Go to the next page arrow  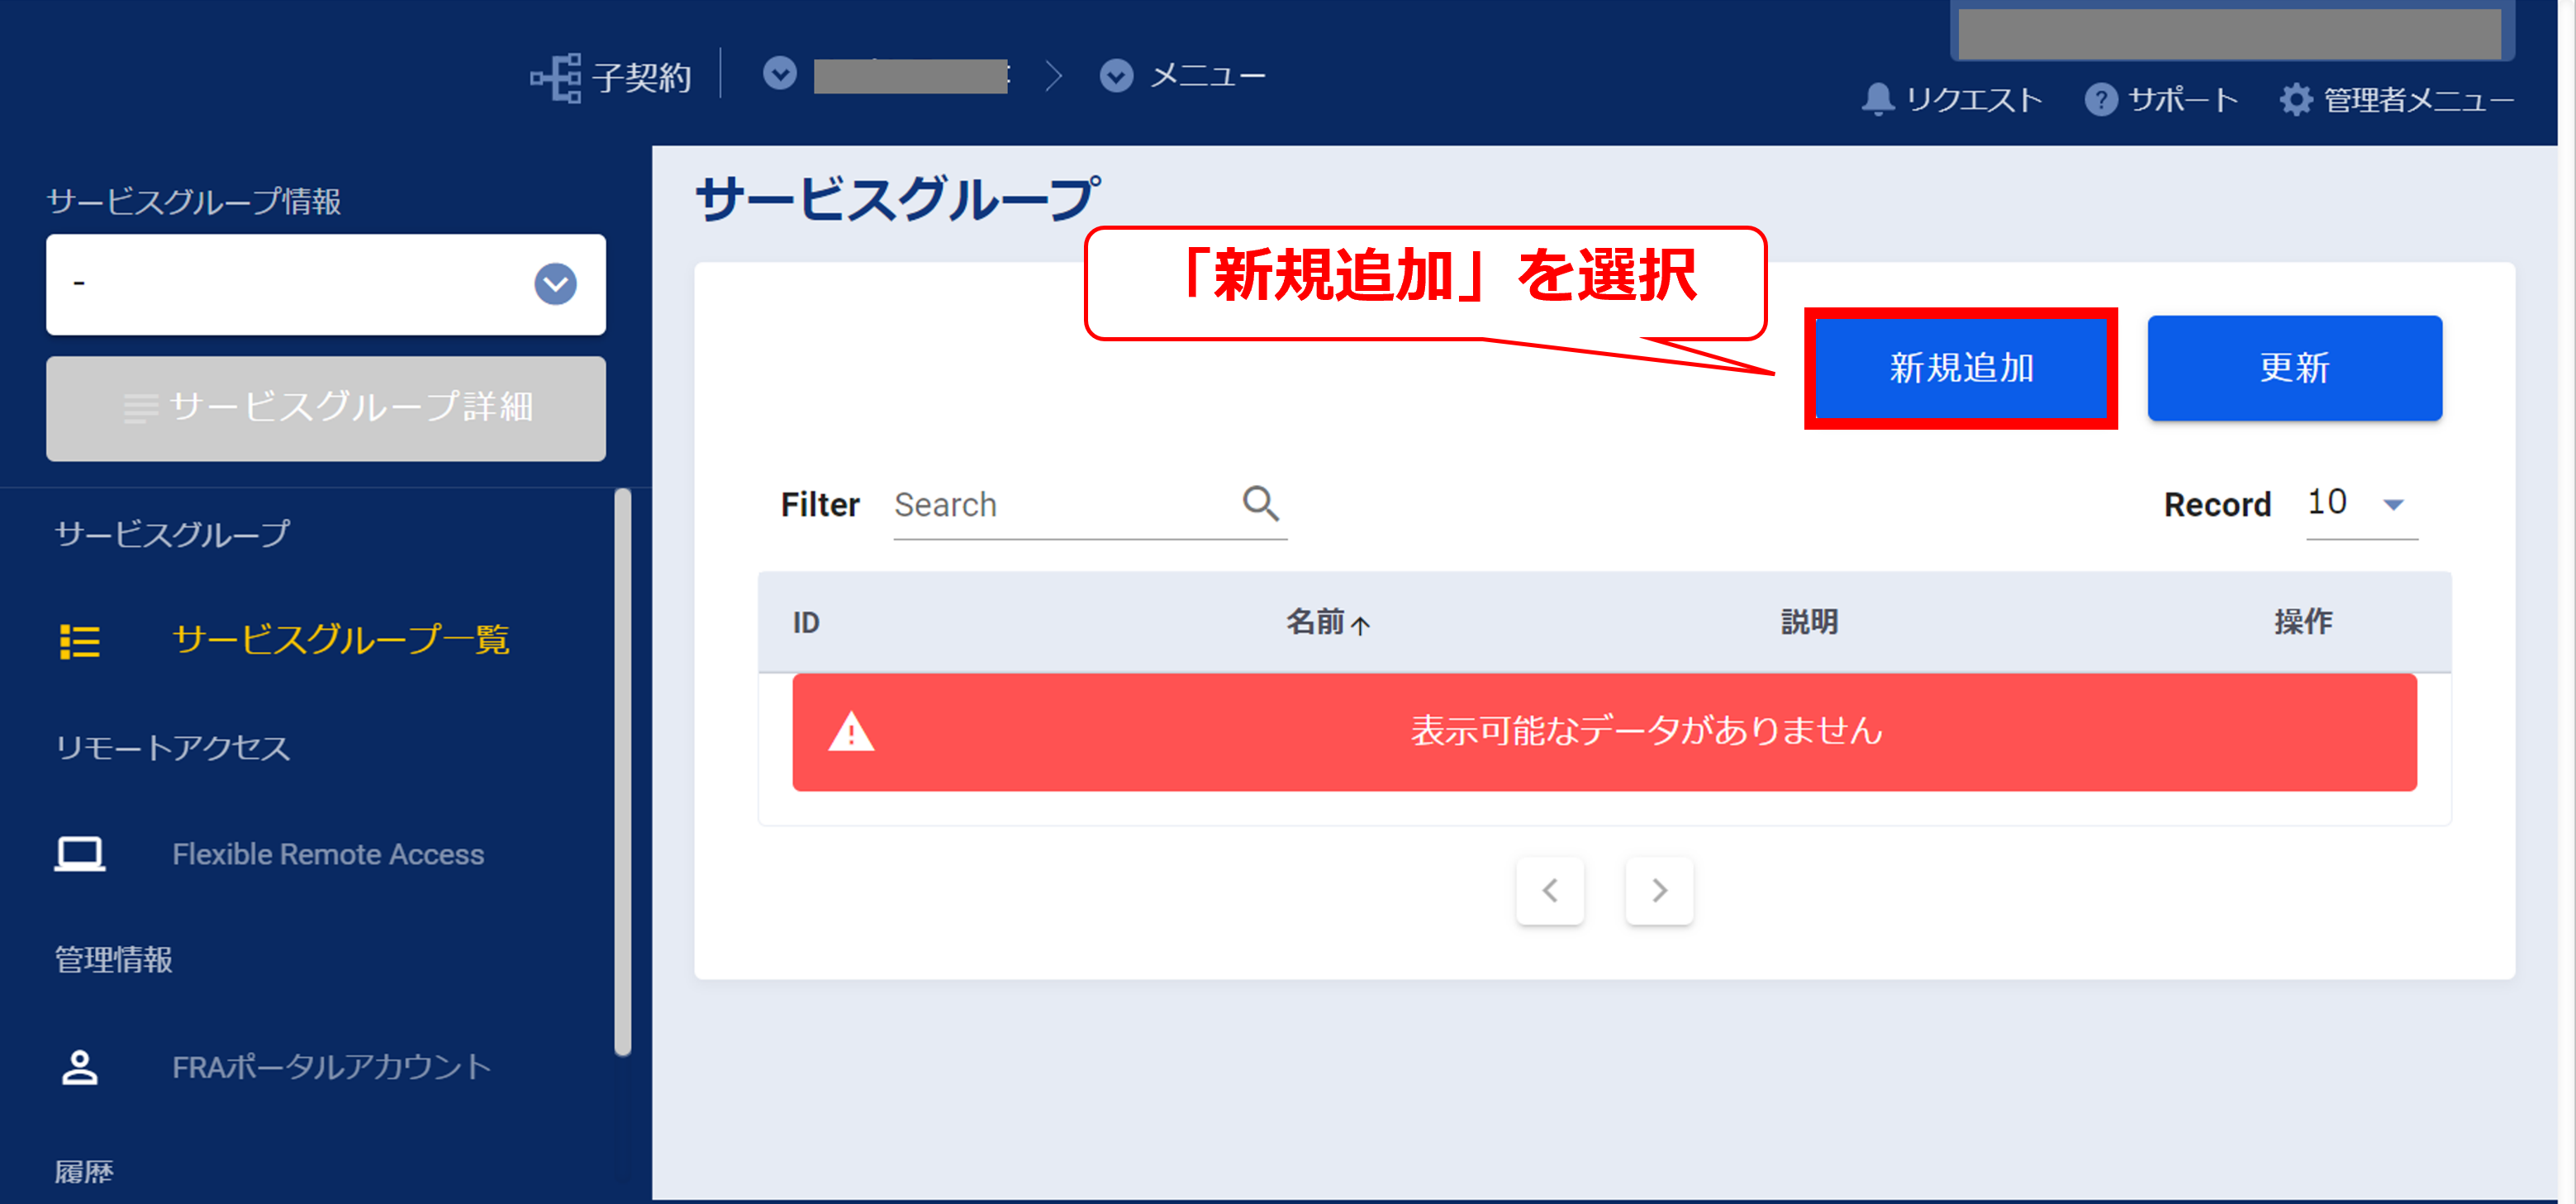pyautogui.click(x=1659, y=890)
